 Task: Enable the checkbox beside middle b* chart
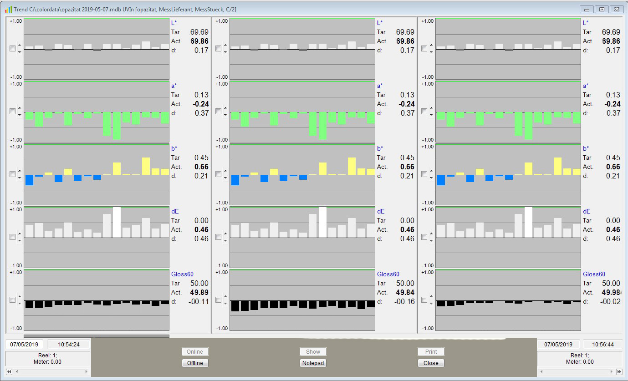pyautogui.click(x=219, y=174)
